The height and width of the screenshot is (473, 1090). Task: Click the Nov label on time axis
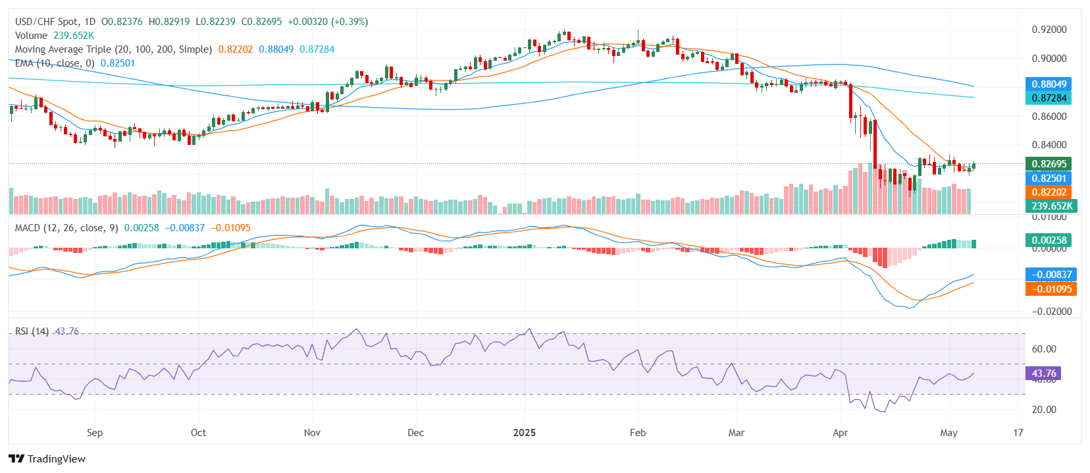pyautogui.click(x=312, y=433)
